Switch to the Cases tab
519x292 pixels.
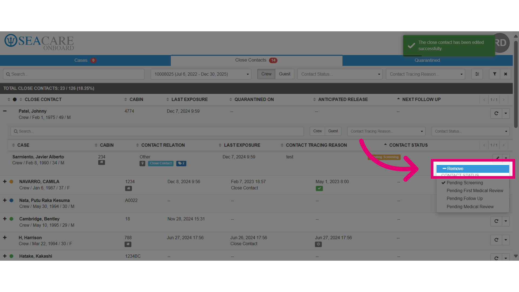click(x=85, y=60)
